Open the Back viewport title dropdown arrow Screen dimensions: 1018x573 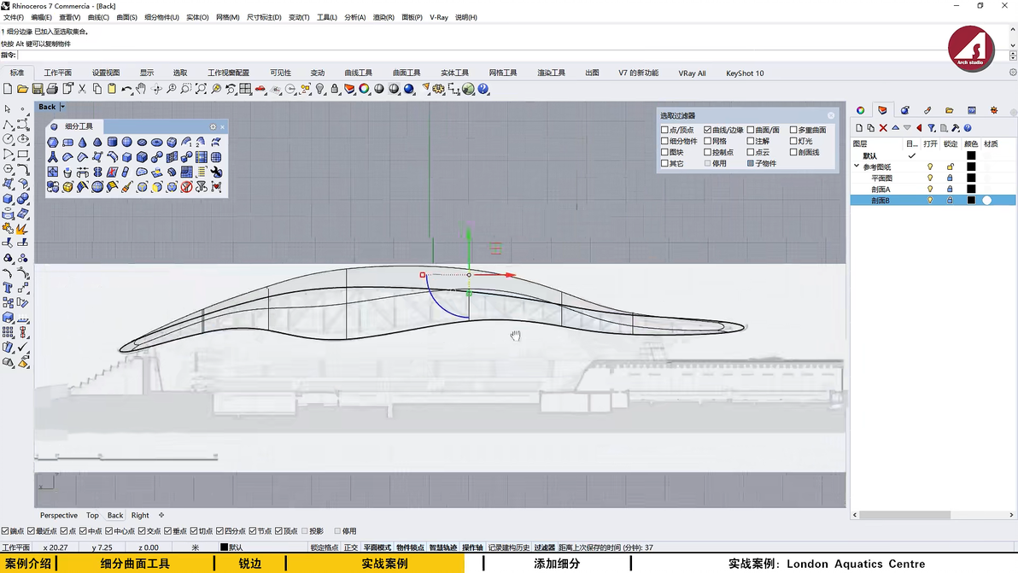[x=62, y=107]
